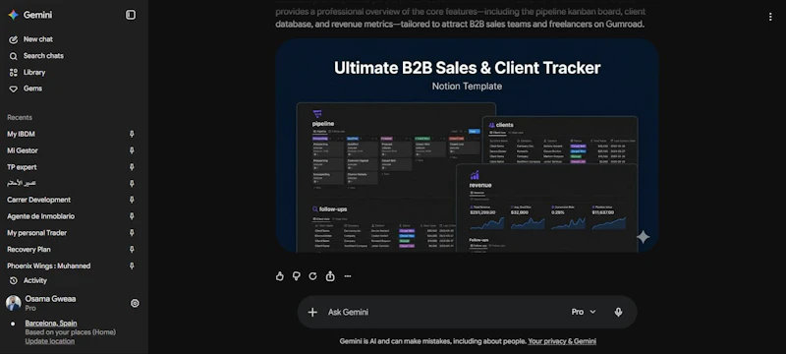Open Search chats
This screenshot has height=354, width=786.
point(43,56)
